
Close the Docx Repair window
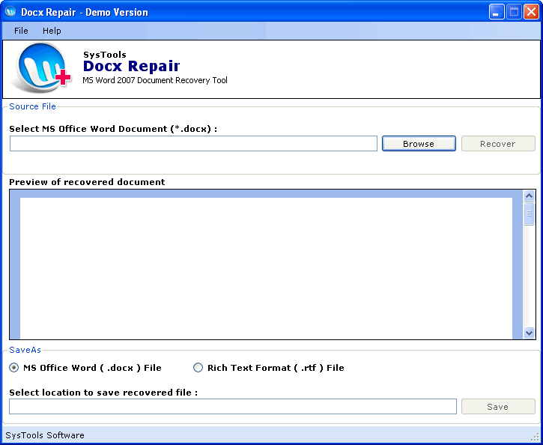(530, 12)
